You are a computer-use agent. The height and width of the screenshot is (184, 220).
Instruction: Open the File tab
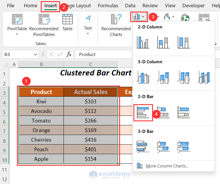point(10,6)
